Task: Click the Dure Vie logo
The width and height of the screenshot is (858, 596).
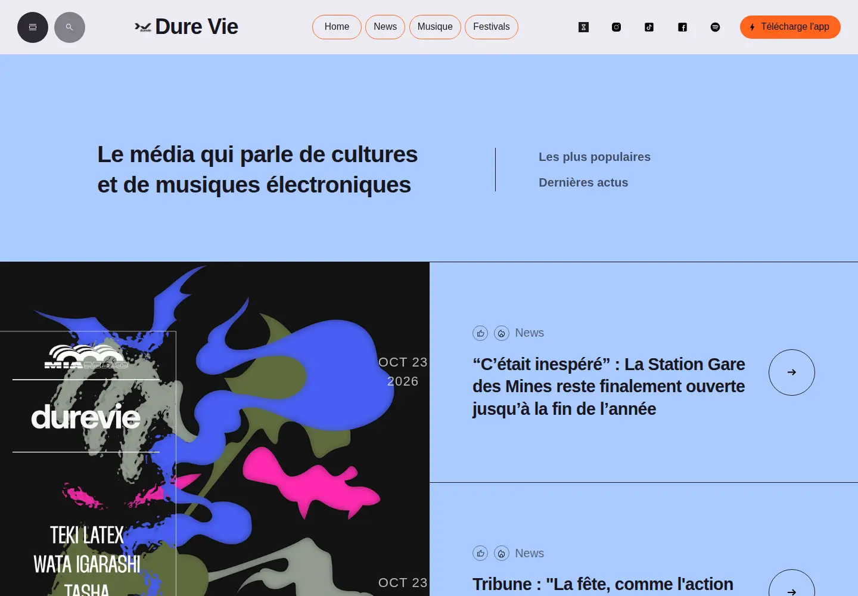Action: 186,27
